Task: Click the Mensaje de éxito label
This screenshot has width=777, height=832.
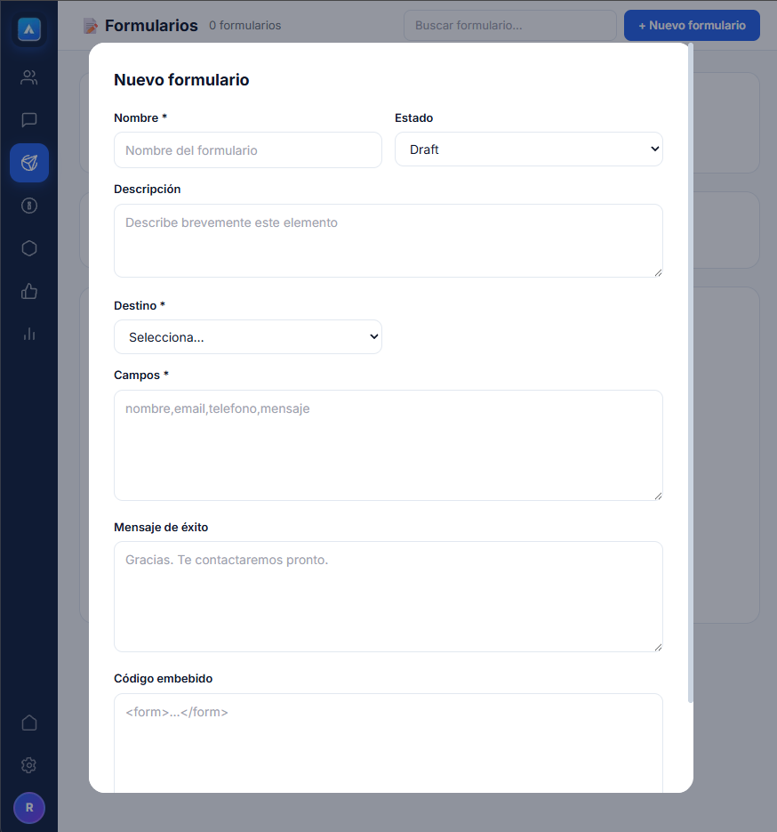Action: [161, 528]
